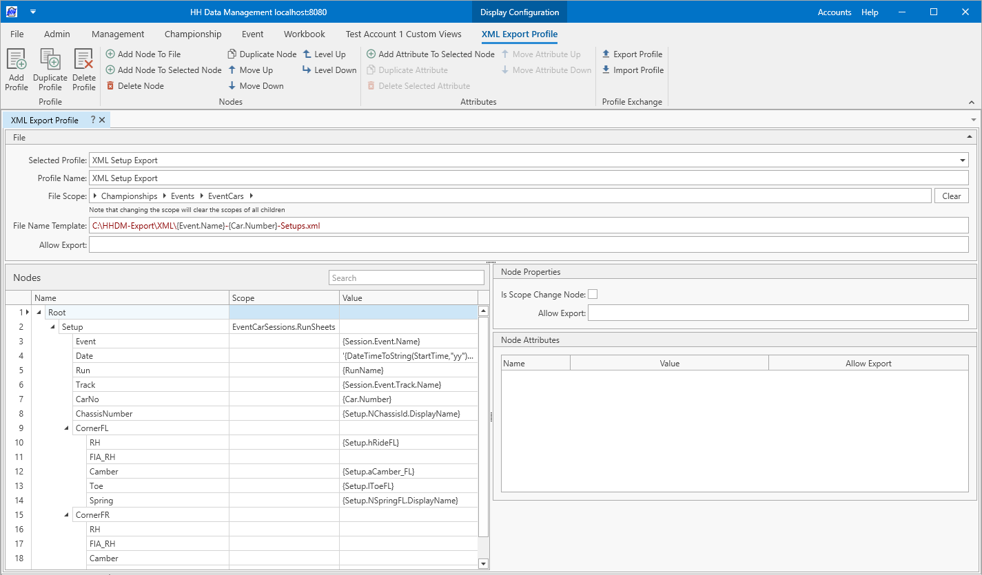Click the Duplicate Profile icon

(50, 61)
